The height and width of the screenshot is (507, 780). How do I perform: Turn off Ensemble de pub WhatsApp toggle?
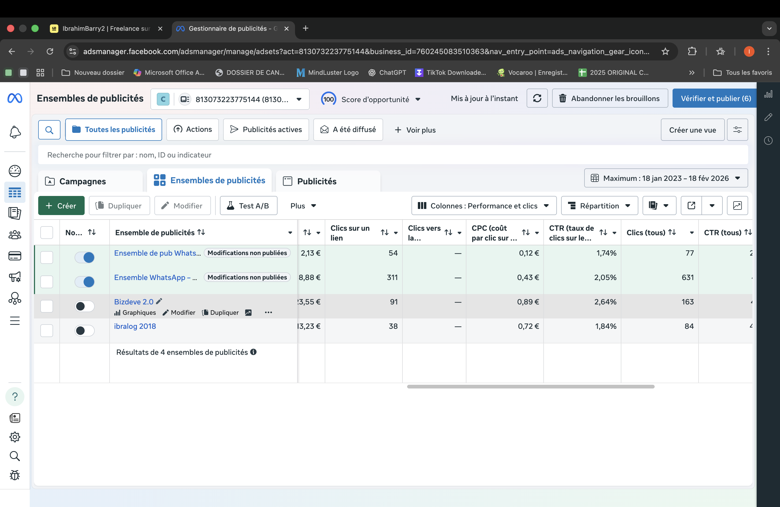click(x=85, y=257)
